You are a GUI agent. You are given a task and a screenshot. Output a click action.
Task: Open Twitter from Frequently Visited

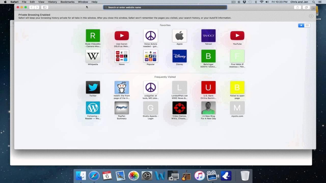93,87
